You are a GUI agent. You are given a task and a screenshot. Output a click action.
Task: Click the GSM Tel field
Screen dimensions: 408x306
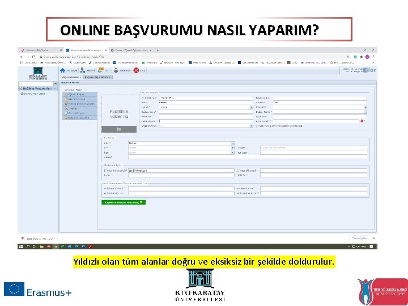click(314, 175)
